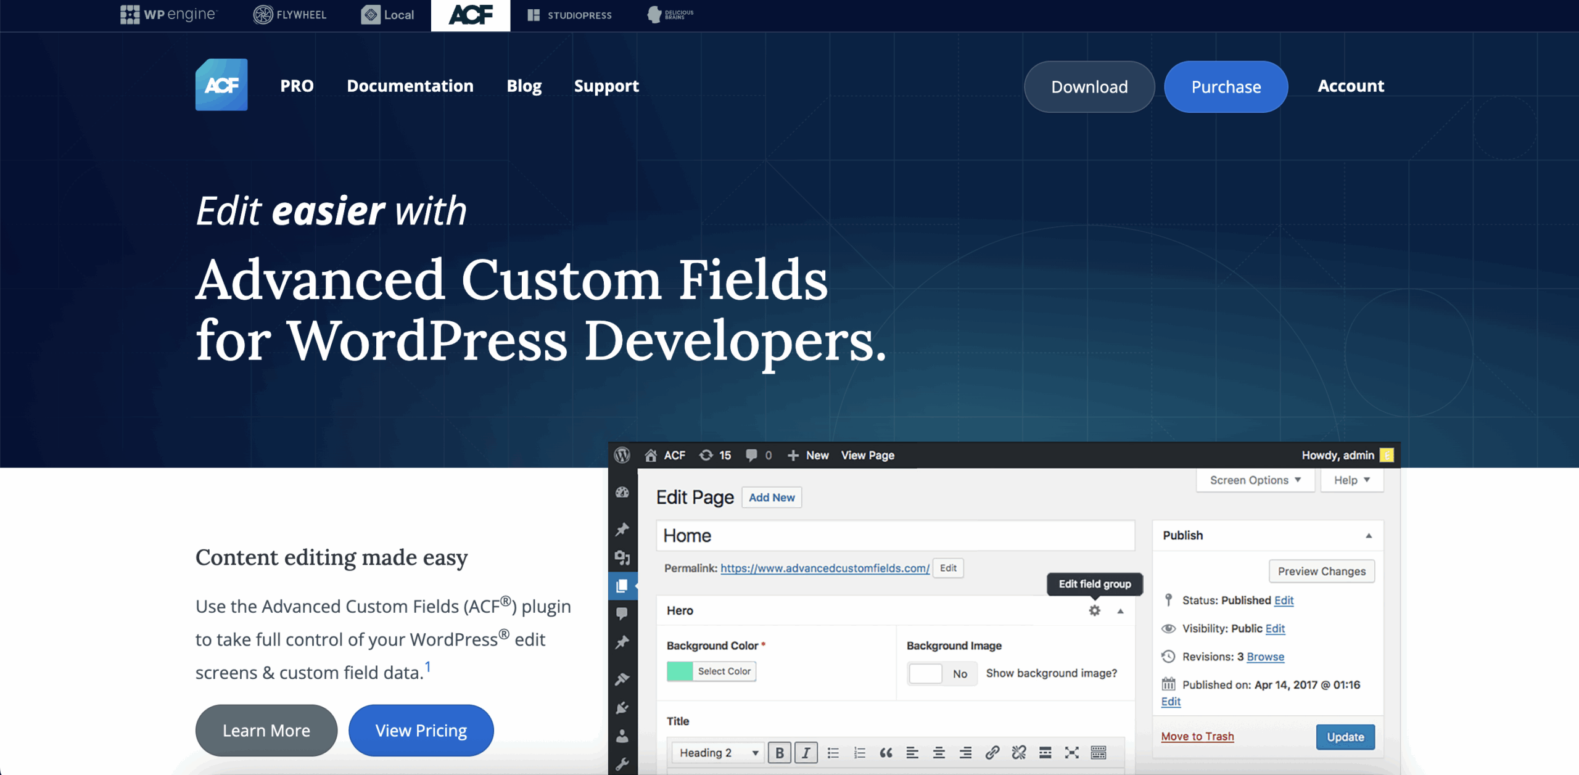Select the active Pages icon in sidebar
The image size is (1579, 775).
click(x=622, y=586)
